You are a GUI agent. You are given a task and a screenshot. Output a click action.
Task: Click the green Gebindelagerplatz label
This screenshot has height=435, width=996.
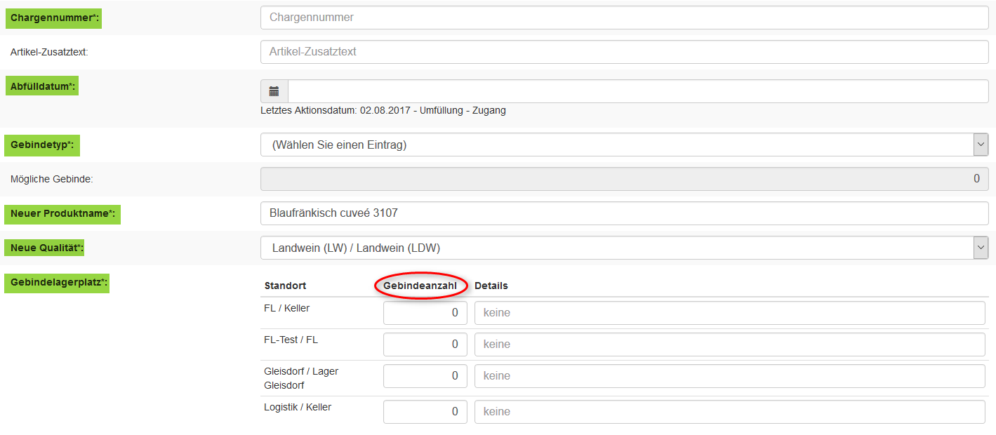click(x=57, y=283)
